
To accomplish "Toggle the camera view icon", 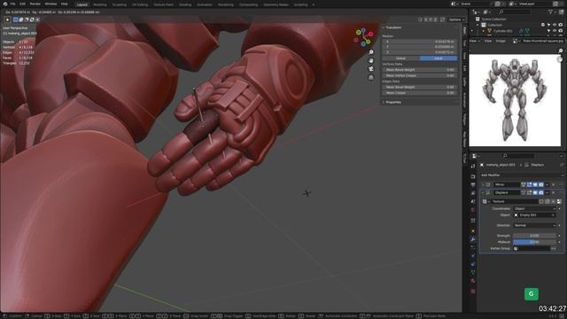I will [x=371, y=69].
